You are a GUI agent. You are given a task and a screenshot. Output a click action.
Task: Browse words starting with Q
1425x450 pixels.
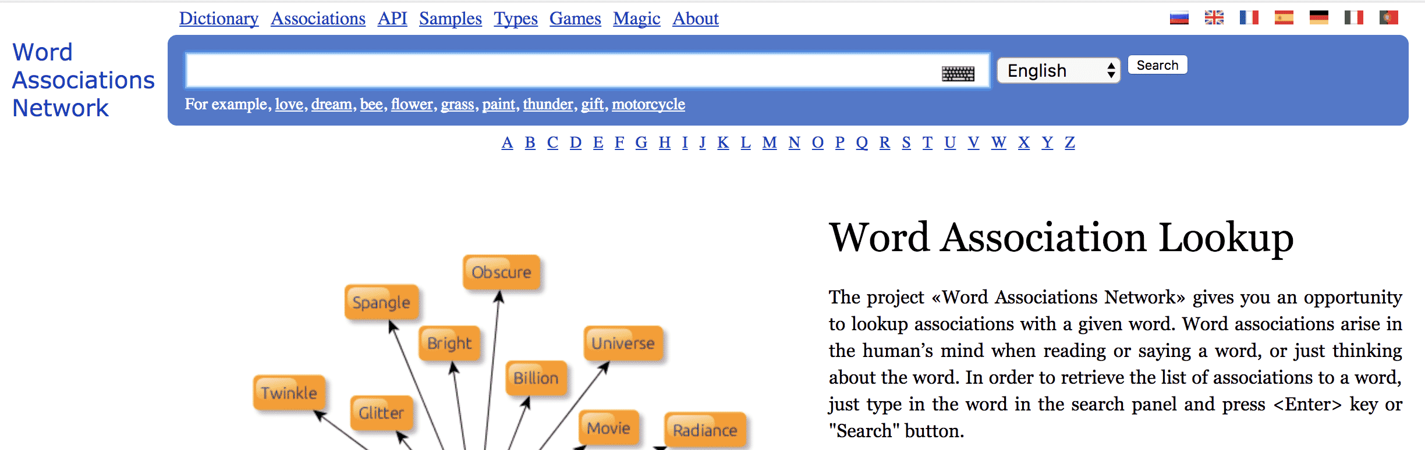tap(862, 142)
